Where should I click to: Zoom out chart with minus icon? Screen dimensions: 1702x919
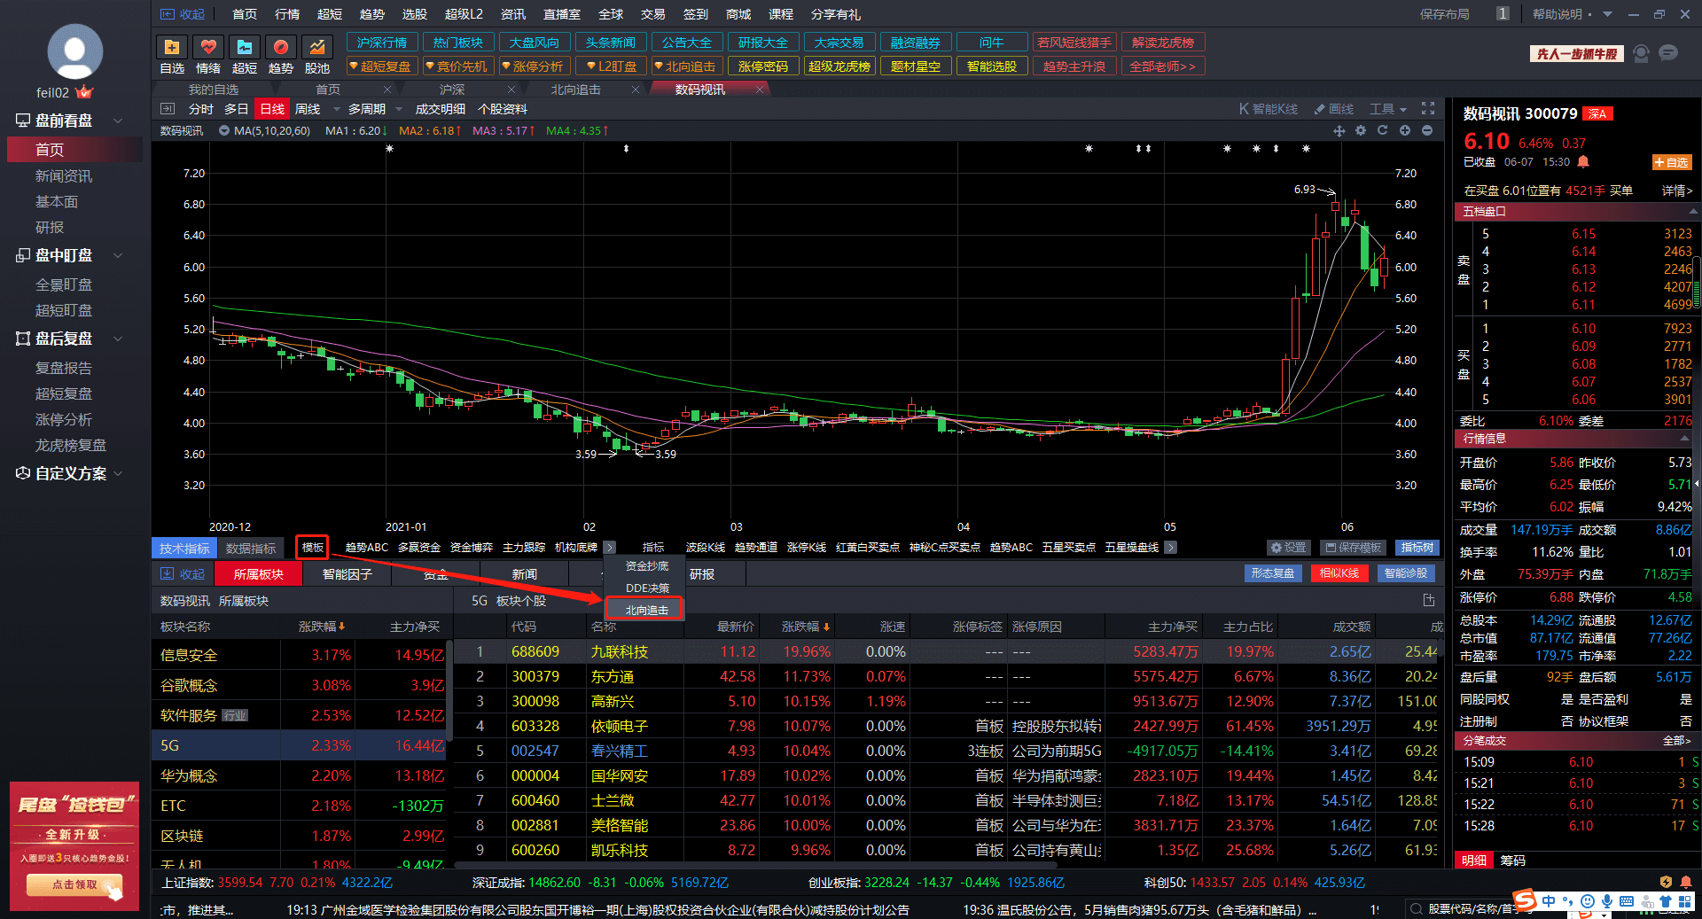point(1427,130)
